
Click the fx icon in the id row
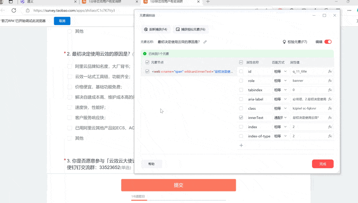point(330,71)
